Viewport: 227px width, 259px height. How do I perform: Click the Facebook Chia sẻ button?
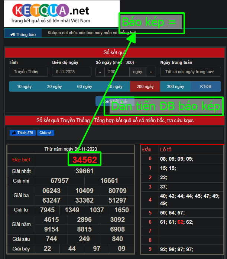[x=45, y=133]
